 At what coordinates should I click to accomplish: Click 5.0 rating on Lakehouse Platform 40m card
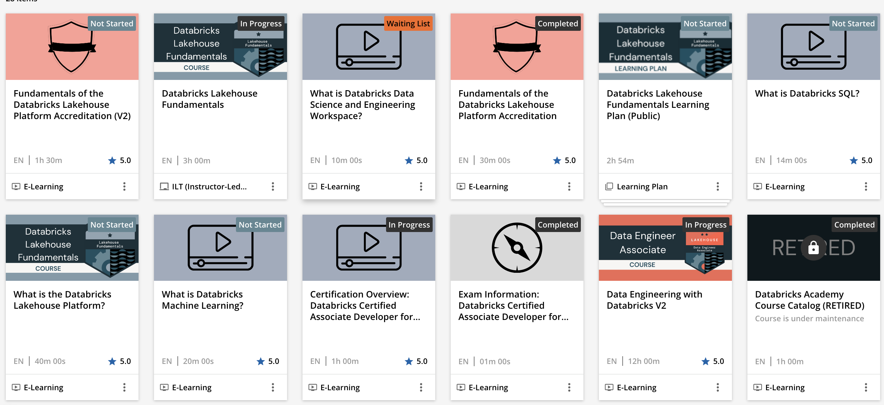(x=125, y=361)
